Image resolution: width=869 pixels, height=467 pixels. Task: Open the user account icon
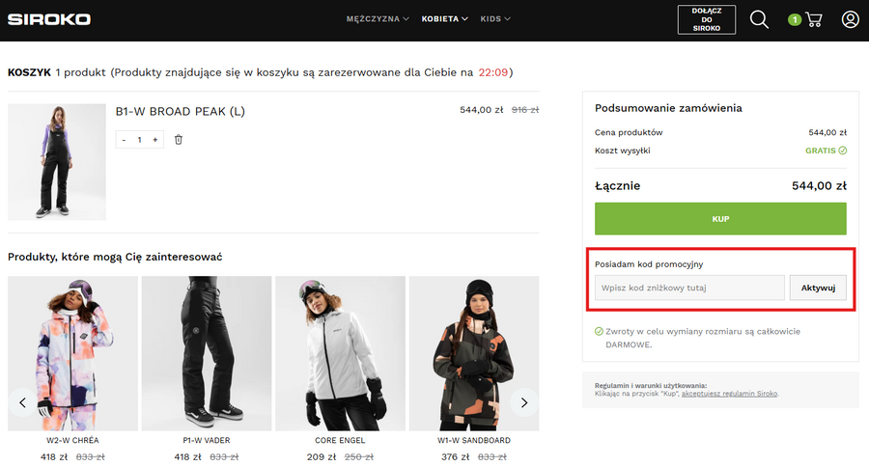(850, 19)
